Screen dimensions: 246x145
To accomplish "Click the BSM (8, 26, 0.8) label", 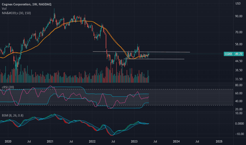I will [x=13, y=115].
